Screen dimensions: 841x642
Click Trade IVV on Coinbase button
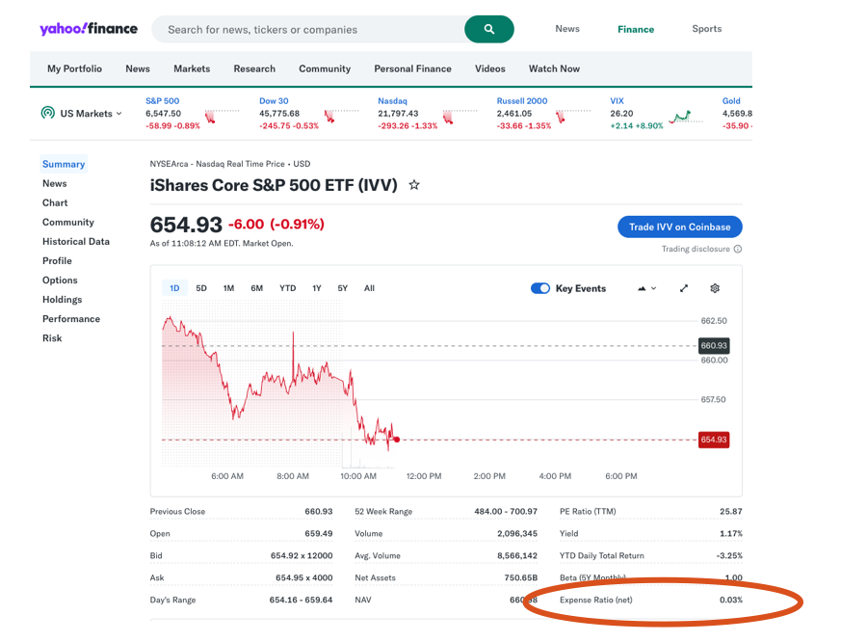click(x=679, y=227)
